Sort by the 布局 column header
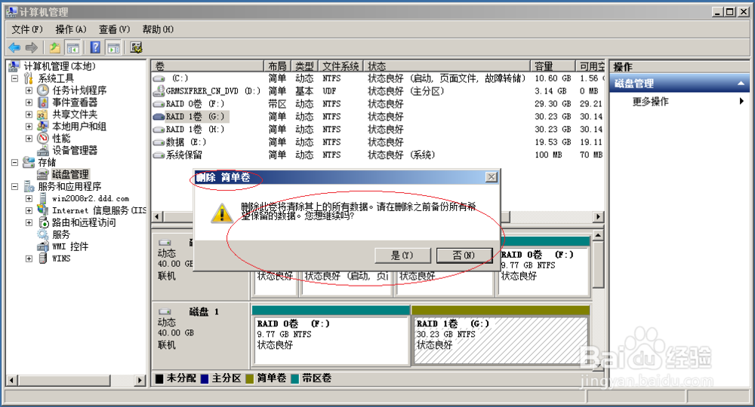 278,66
